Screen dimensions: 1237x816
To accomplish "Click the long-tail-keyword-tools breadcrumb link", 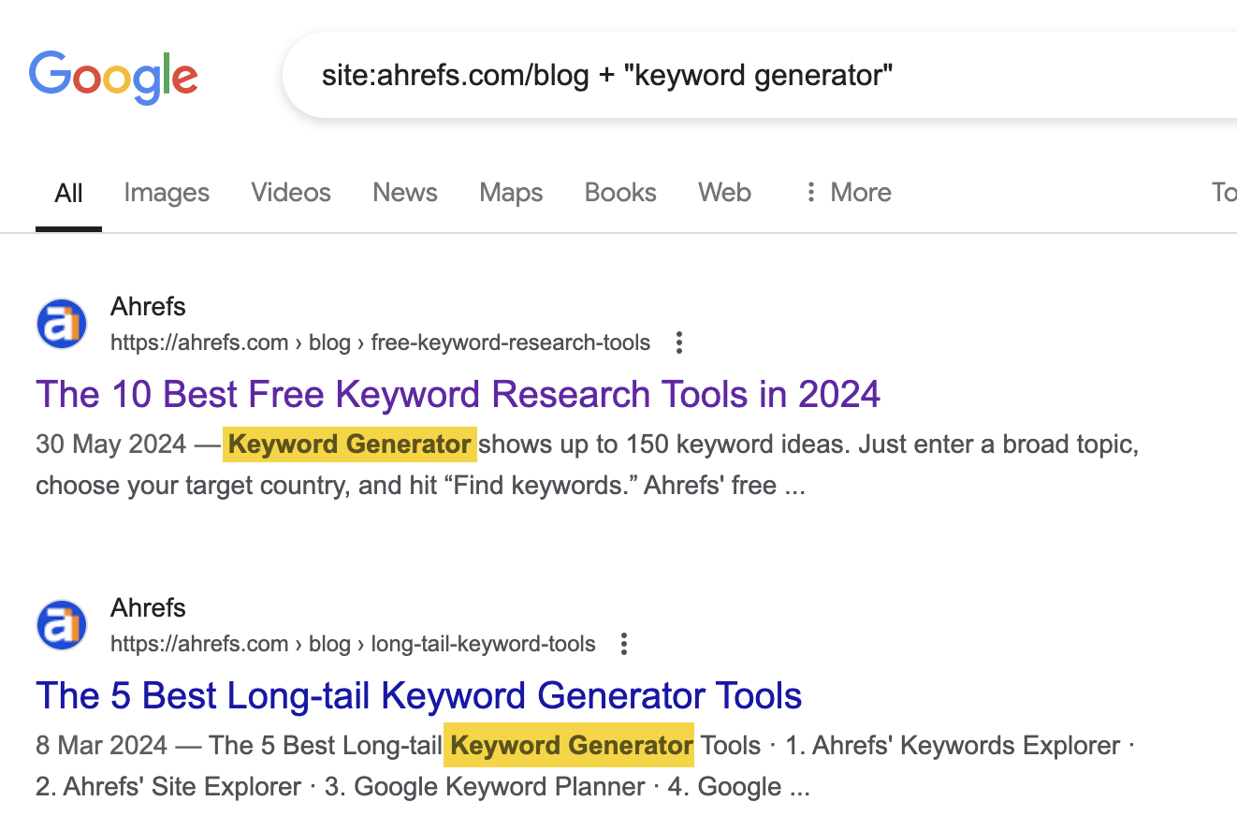I will point(483,644).
